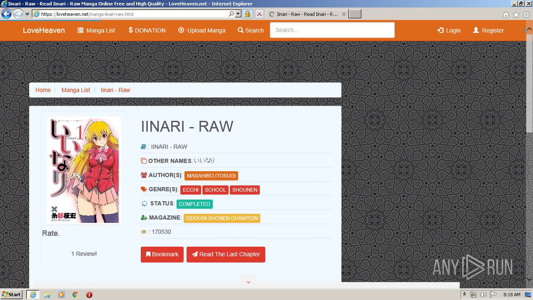Click the address bar URL field
The width and height of the screenshot is (533, 300).
(x=134, y=14)
